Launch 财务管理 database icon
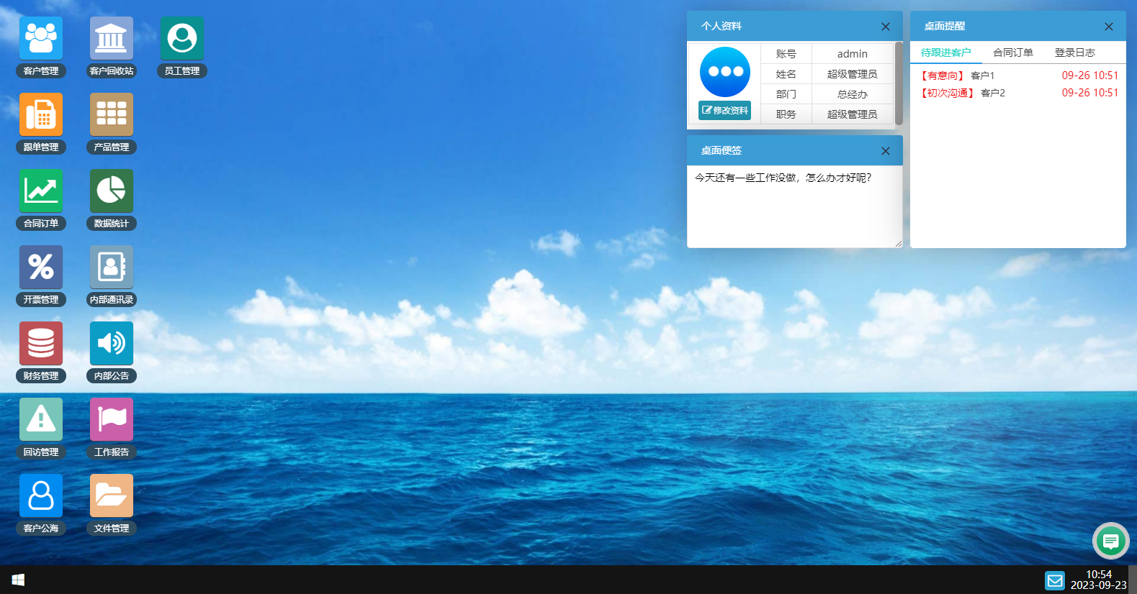Screen dimensions: 1137x594 coord(41,344)
